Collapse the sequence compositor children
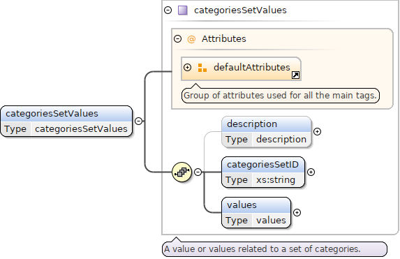This screenshot has height=259, width=400. [198, 172]
